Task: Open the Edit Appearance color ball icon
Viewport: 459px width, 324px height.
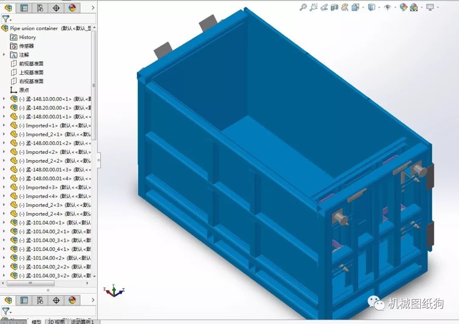Action: tap(403, 7)
